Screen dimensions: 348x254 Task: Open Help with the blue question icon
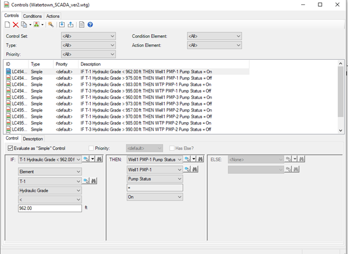click(90, 25)
